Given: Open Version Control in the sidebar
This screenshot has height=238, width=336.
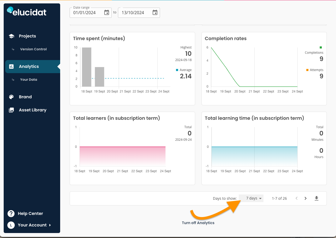Looking at the screenshot, I should tap(33, 49).
